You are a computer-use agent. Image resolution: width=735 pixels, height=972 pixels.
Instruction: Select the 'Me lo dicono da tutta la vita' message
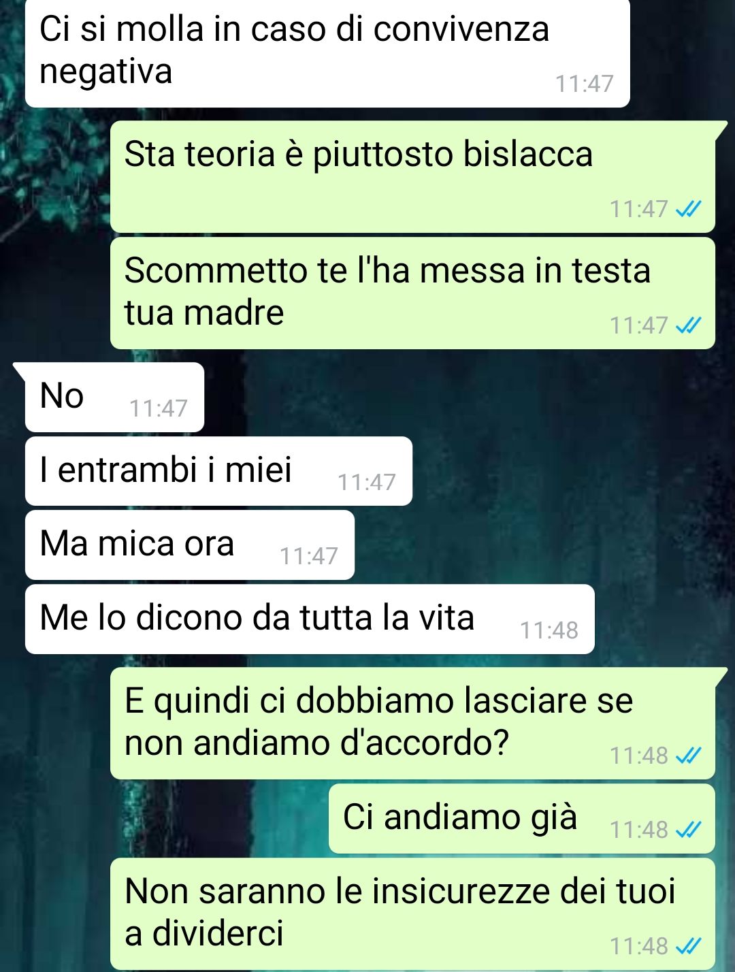(x=310, y=619)
